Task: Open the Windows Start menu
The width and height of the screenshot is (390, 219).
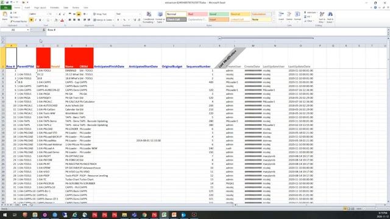Action: point(5,215)
